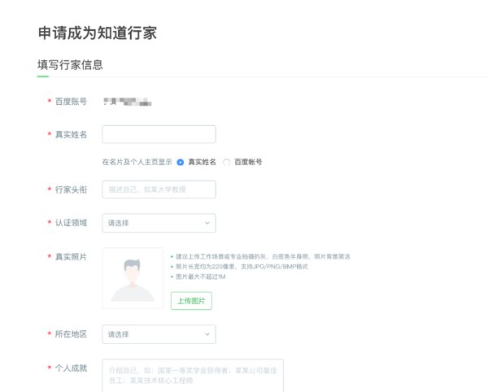Click the 个人成就 text area
The width and height of the screenshot is (488, 392).
pyautogui.click(x=193, y=376)
